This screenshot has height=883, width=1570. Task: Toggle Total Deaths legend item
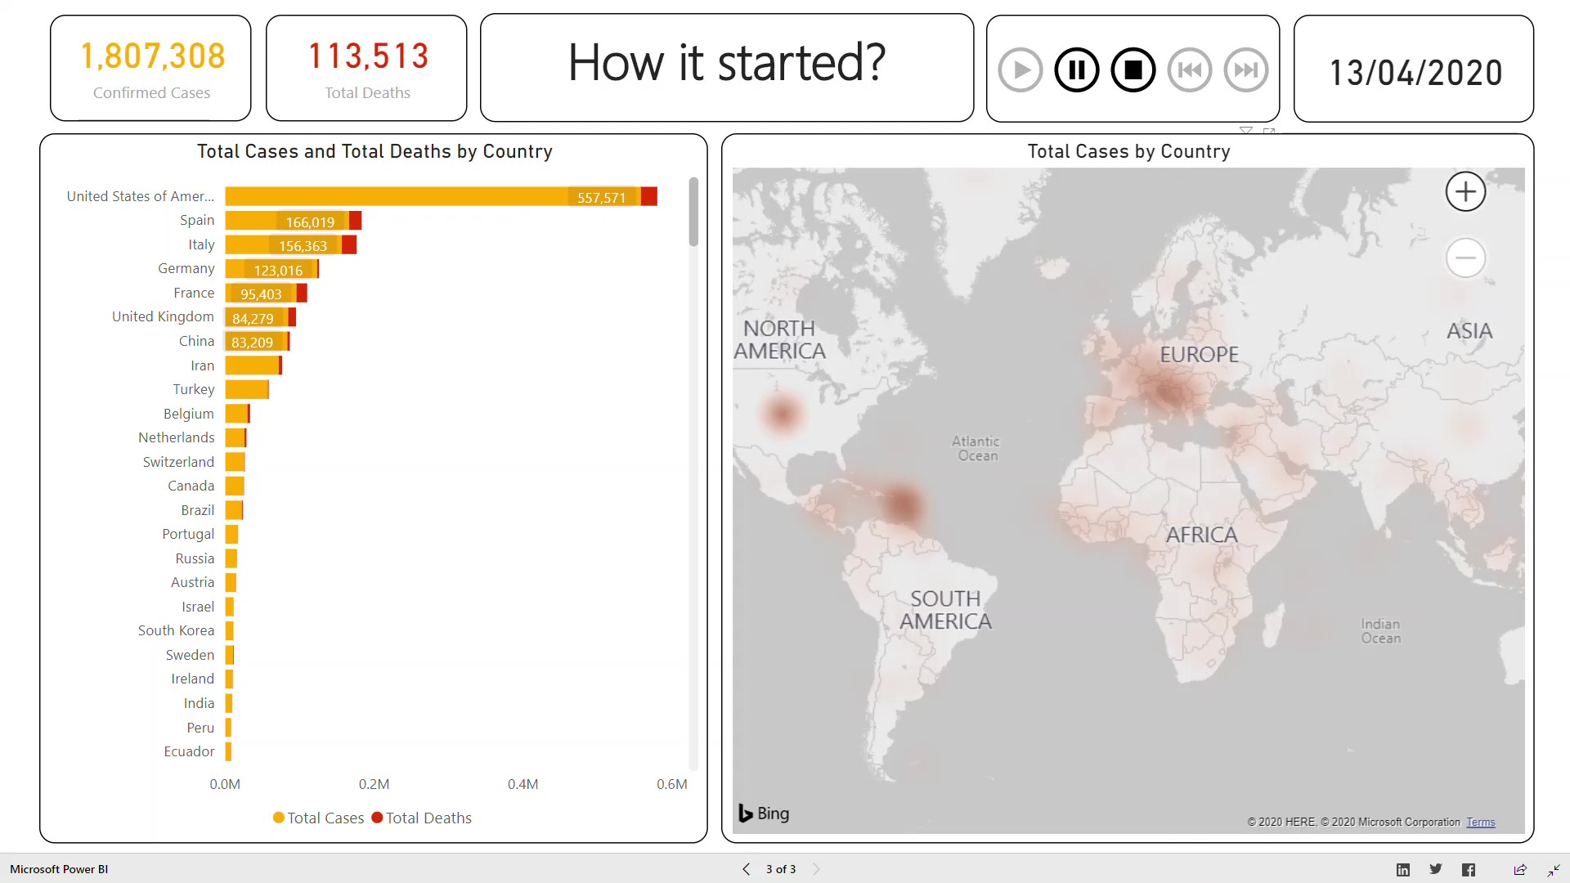422,818
